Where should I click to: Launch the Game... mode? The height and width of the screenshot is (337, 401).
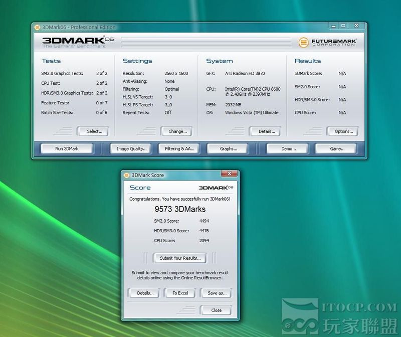[337, 148]
